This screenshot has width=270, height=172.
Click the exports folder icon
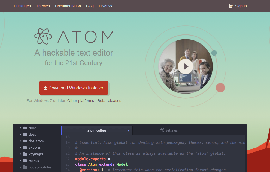tap(25, 147)
